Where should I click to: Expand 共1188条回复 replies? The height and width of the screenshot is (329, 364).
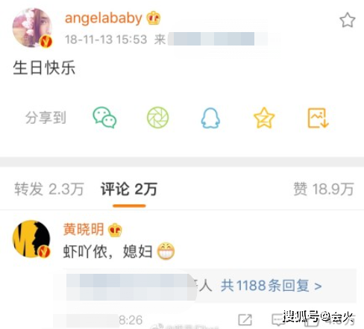(271, 286)
